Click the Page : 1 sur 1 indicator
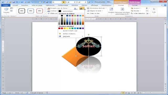 [x=7, y=93]
